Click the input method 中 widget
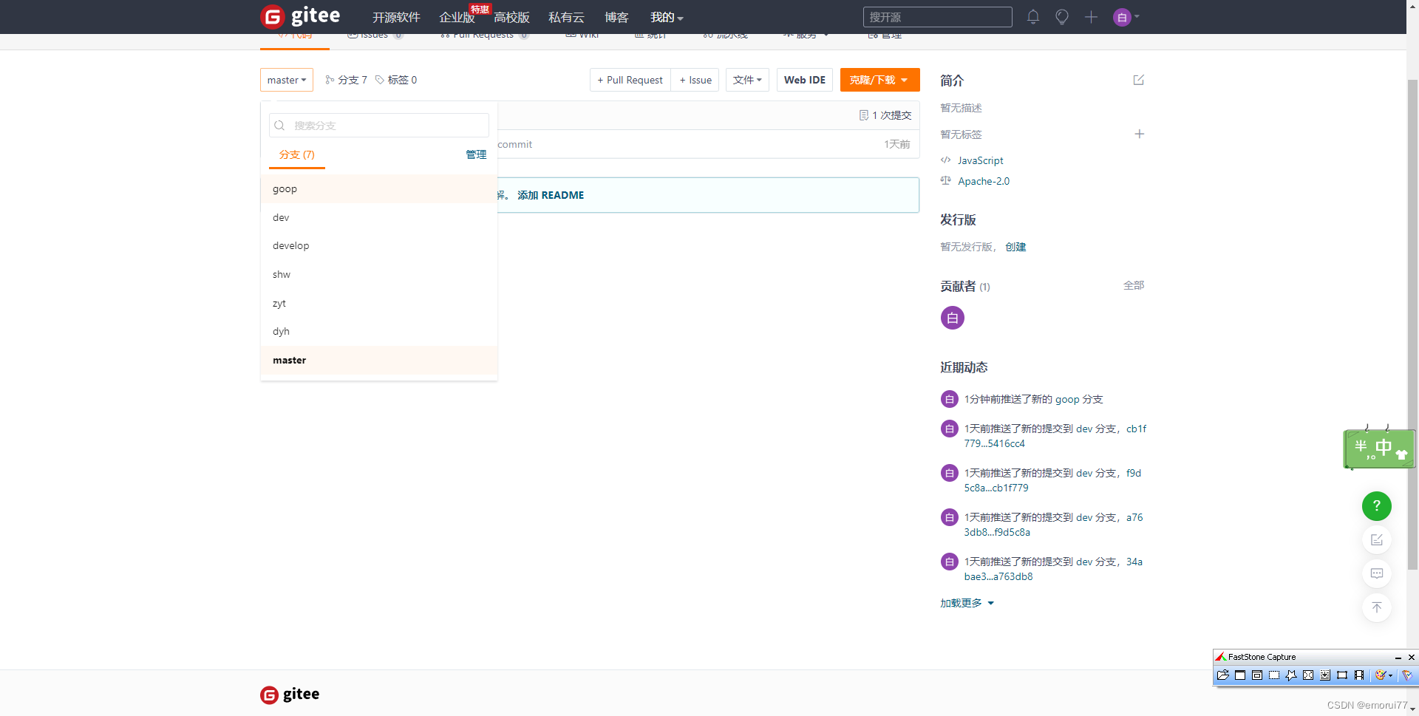This screenshot has height=716, width=1419. (x=1379, y=449)
